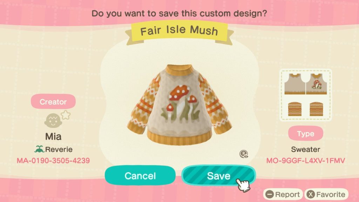359x202 pixels.
Task: Select the left sleeve pattern thumbnail
Action: tap(295, 109)
